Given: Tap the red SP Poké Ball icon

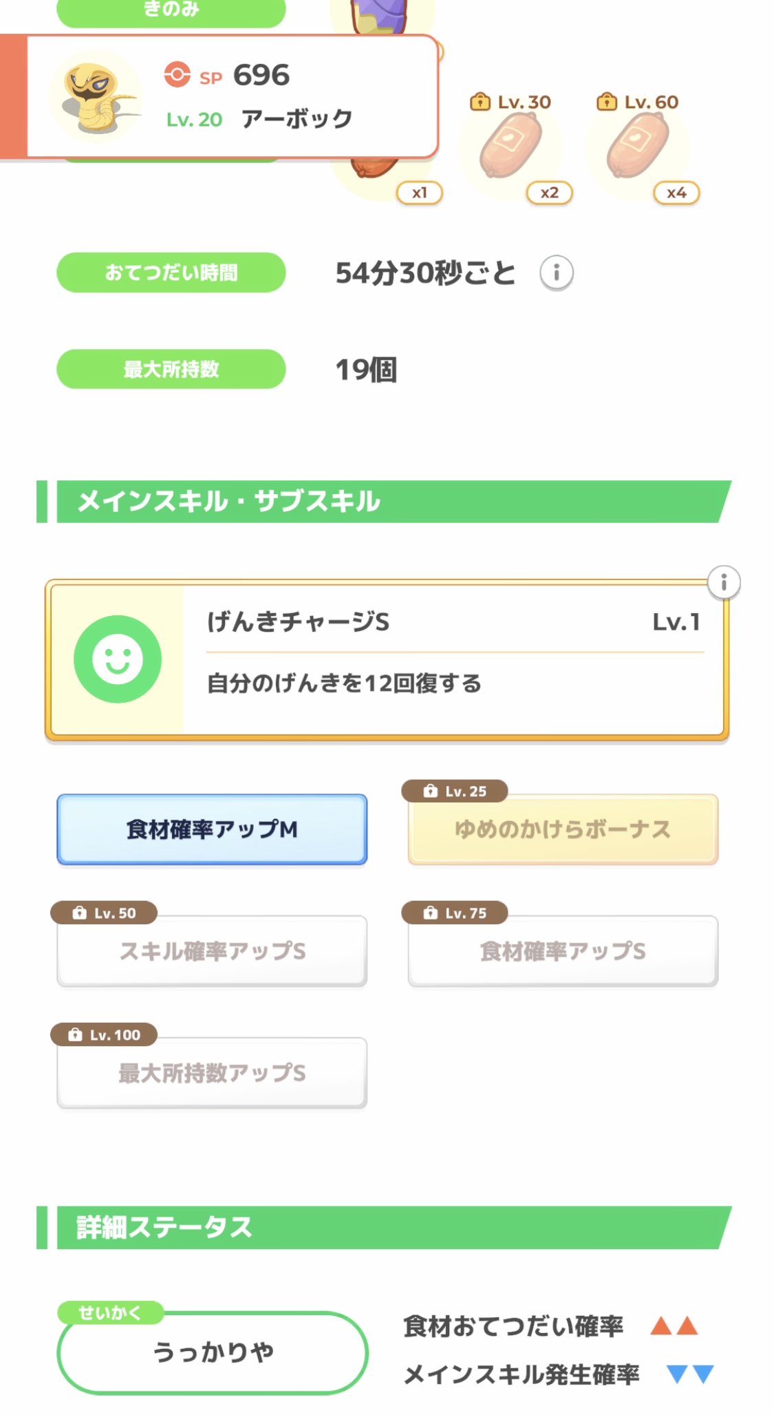Looking at the screenshot, I should pos(177,74).
